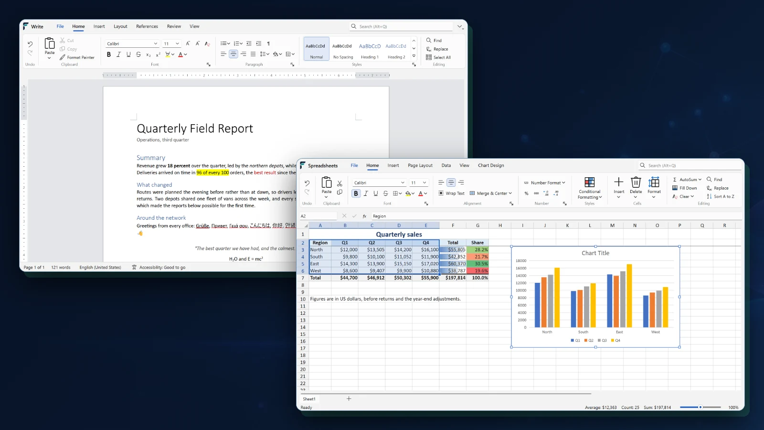764x430 pixels.
Task: Adjust the zoom slider in Spreadsheets
Action: [700, 408]
